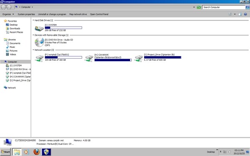Expand the Desktop toolbar chevron on taskbar
250x156 pixels.
point(217,150)
